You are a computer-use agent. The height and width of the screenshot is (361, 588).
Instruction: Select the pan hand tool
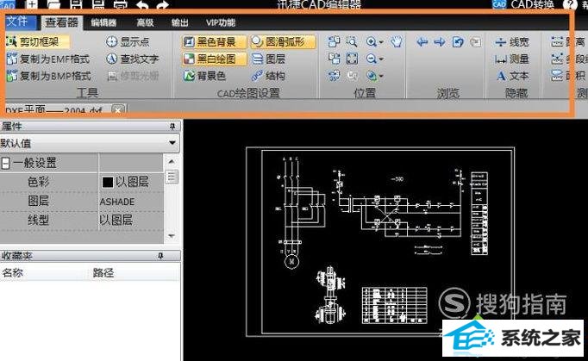point(396,41)
